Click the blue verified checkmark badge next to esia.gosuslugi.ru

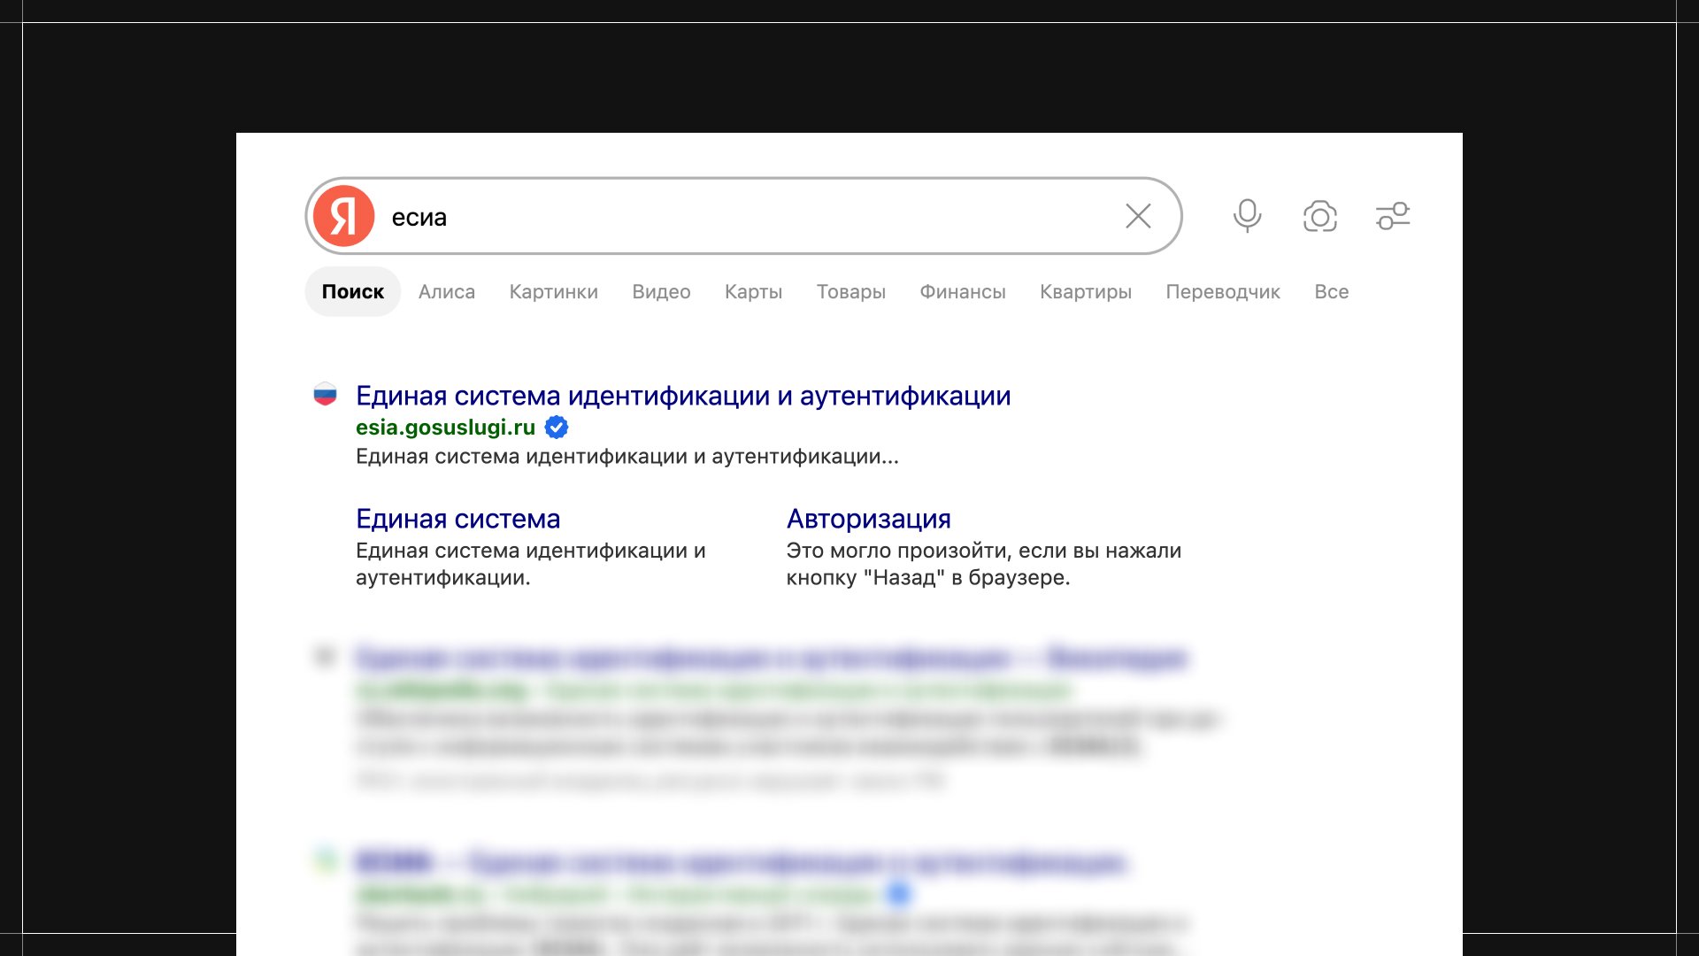coord(557,428)
